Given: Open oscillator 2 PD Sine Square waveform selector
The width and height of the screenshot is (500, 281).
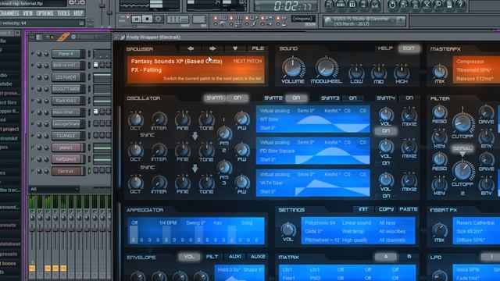Looking at the screenshot, I should point(277,151).
